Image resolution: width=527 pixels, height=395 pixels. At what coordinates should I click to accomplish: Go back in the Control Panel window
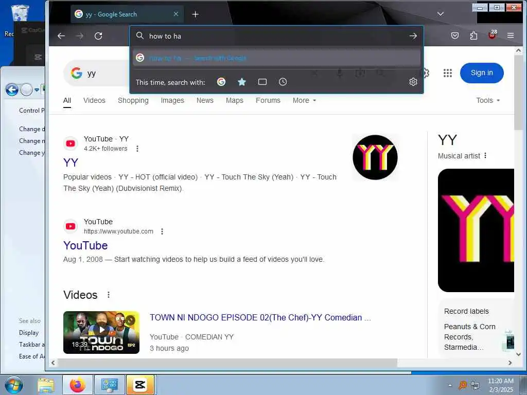click(x=12, y=89)
